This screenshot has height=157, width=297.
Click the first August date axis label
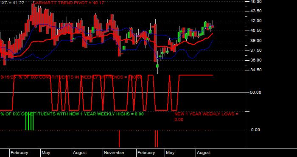point(80,153)
